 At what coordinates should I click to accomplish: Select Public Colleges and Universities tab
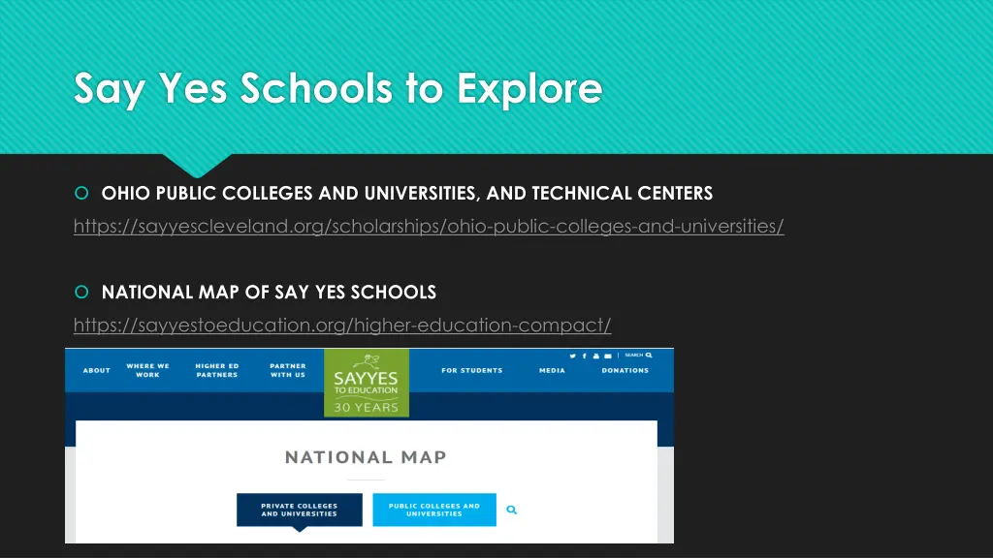coord(434,510)
